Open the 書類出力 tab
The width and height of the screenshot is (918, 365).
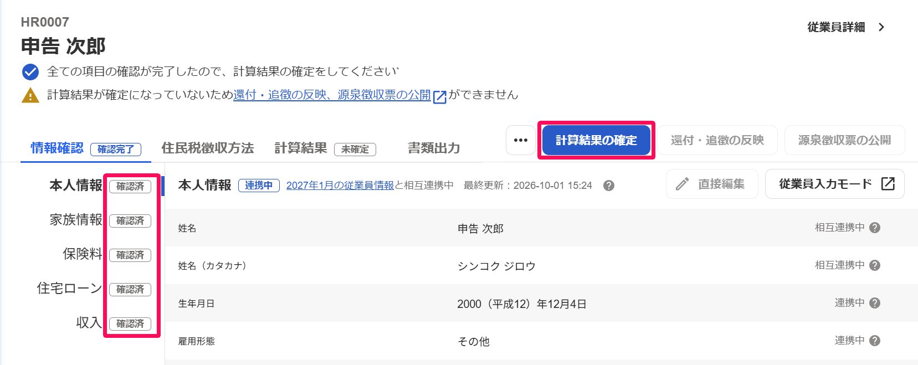[434, 148]
